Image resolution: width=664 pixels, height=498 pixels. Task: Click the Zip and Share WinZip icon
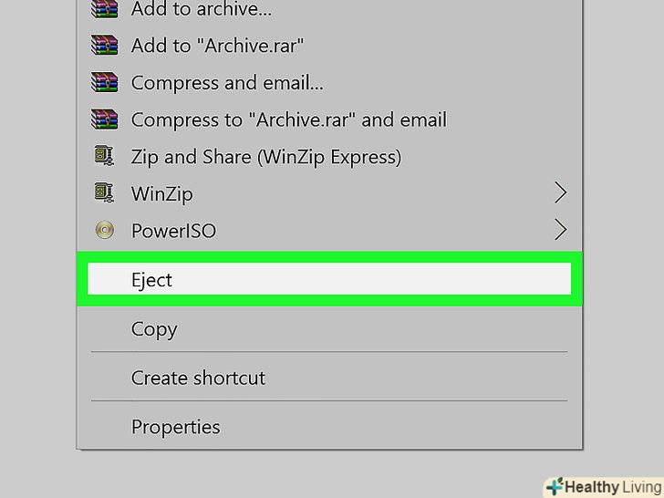(x=105, y=157)
